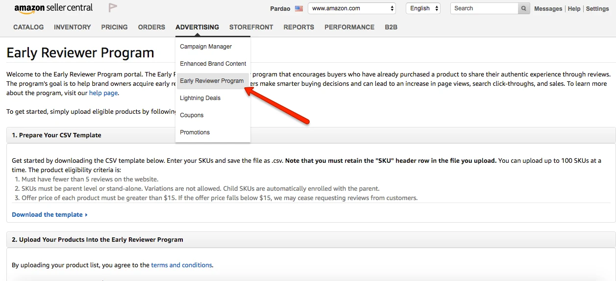Screen dimensions: 616x281
Task: Open the www.amazon.com marketplace dropdown
Action: 352,8
